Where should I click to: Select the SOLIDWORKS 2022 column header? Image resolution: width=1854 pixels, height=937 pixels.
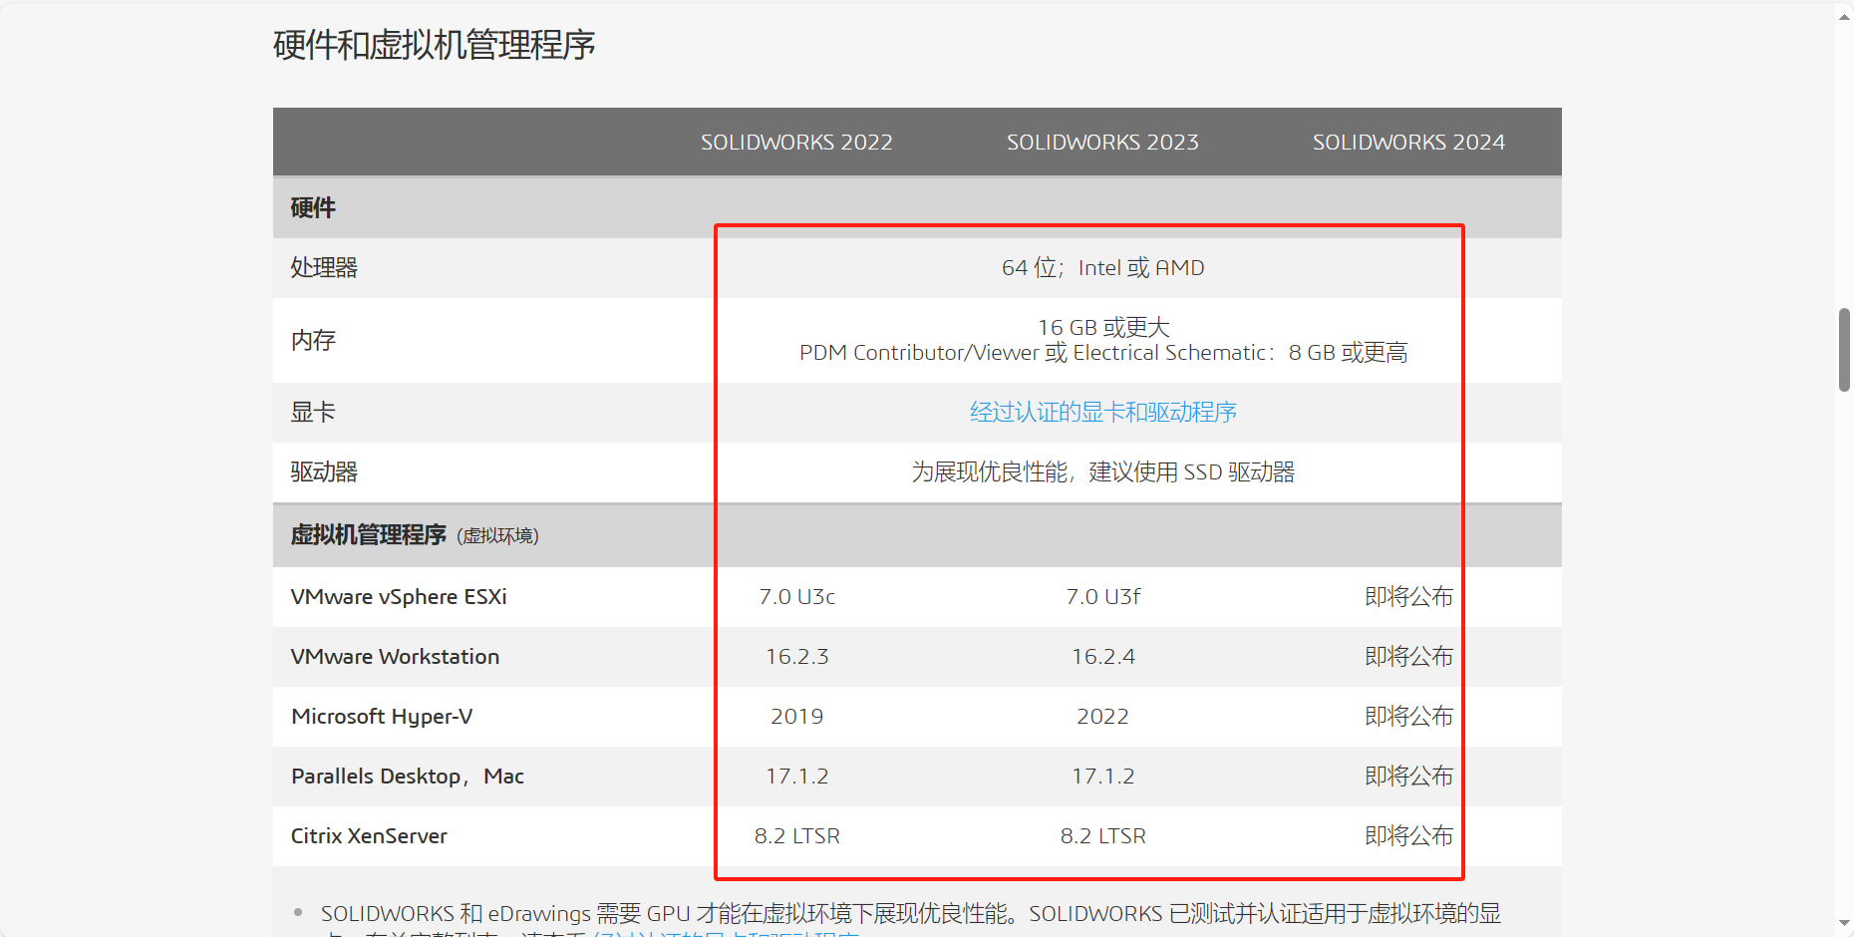796,143
